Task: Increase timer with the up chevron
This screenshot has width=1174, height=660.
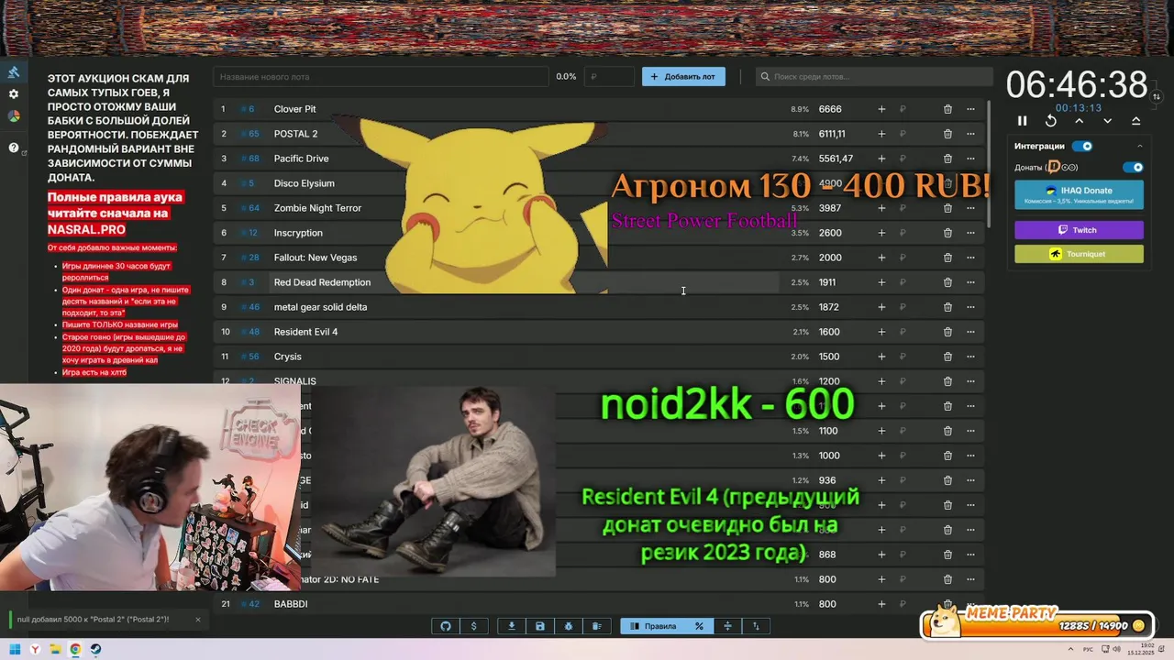Action: point(1080,121)
